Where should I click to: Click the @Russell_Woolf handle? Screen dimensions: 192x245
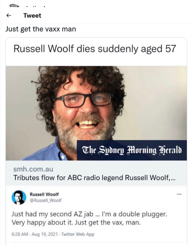point(46,200)
